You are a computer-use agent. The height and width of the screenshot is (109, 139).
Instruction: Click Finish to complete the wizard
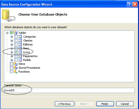(x=105, y=104)
